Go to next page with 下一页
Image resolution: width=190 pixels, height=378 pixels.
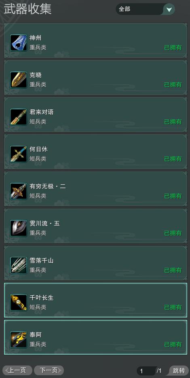point(49,370)
